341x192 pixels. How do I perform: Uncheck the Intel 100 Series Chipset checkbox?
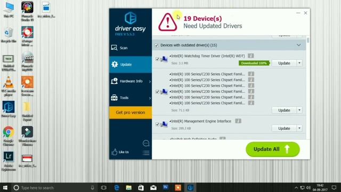157,92
